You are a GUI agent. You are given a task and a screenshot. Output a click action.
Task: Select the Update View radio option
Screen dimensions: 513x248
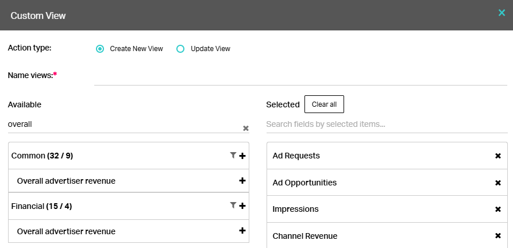click(x=180, y=49)
